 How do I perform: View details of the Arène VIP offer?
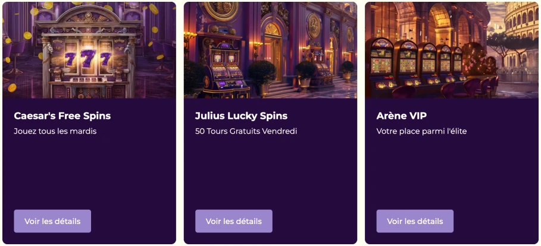[415, 221]
